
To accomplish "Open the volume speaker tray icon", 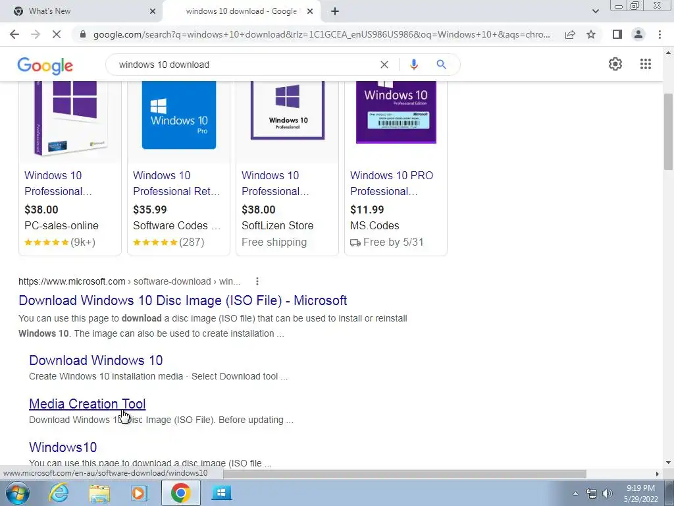I will [x=608, y=493].
